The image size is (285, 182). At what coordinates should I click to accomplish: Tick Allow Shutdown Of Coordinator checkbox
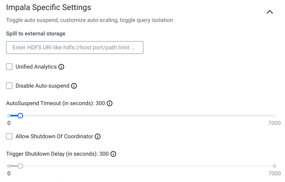tap(9, 136)
